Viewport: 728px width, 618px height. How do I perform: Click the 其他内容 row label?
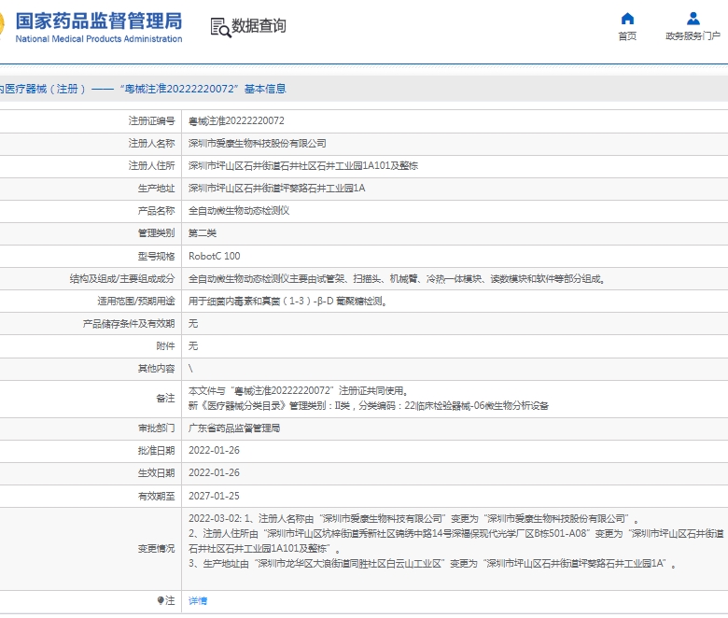point(157,369)
